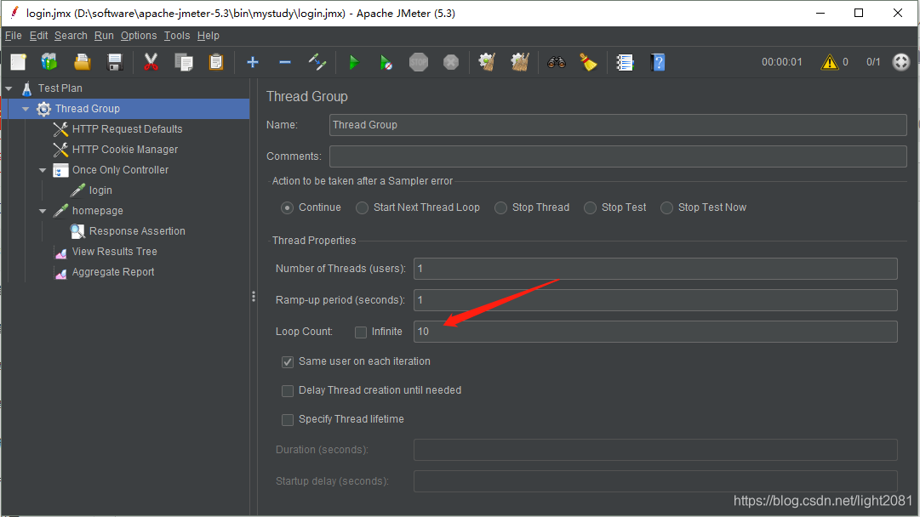Screen dimensions: 920x517
Task: Enable the Infinite loop checkbox
Action: tap(361, 332)
